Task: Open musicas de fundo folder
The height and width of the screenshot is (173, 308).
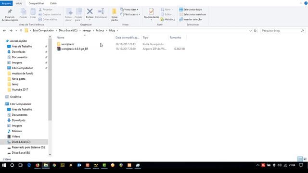Action: point(23,74)
